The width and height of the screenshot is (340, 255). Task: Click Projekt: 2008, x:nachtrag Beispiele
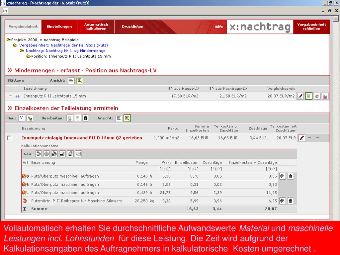pos(45,40)
